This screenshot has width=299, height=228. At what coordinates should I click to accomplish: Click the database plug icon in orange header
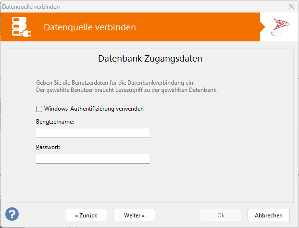[x=22, y=27]
